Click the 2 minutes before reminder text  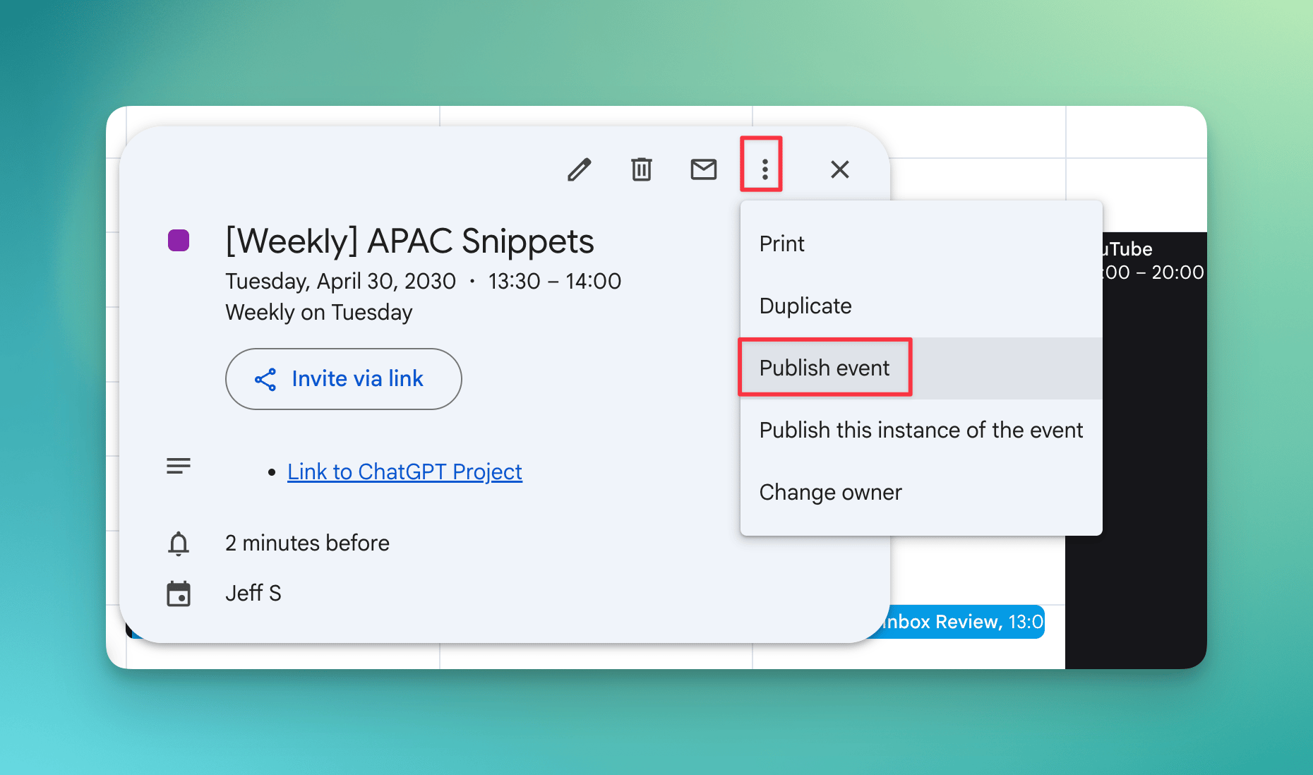pos(307,543)
